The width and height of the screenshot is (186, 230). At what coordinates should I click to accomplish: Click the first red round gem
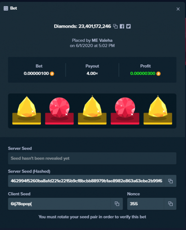coord(59,107)
